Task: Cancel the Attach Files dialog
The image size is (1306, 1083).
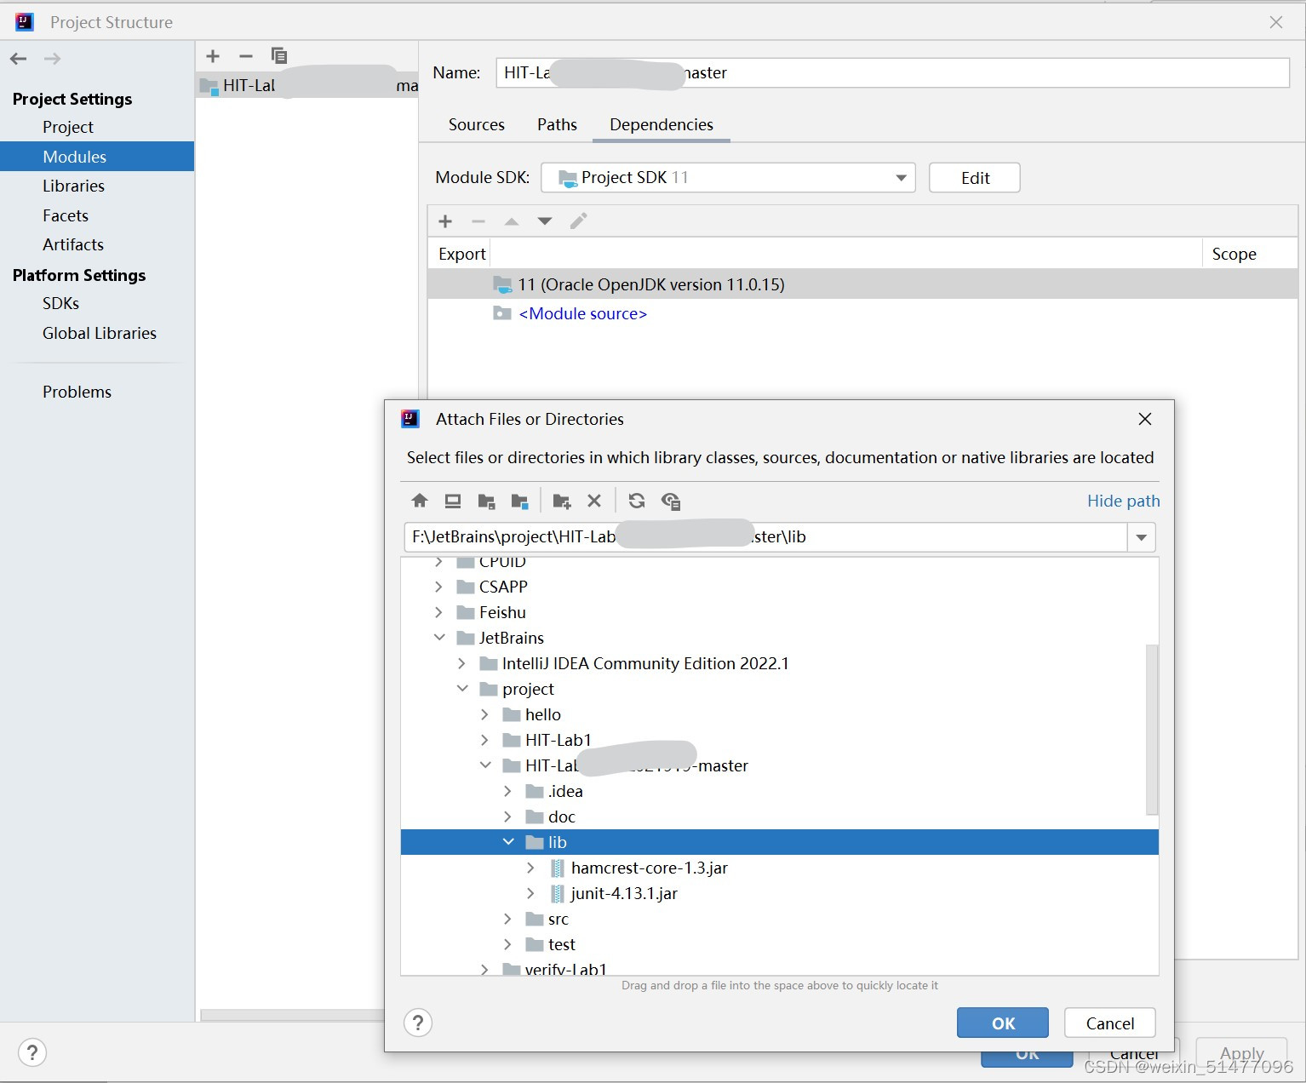Action: tap(1110, 1023)
